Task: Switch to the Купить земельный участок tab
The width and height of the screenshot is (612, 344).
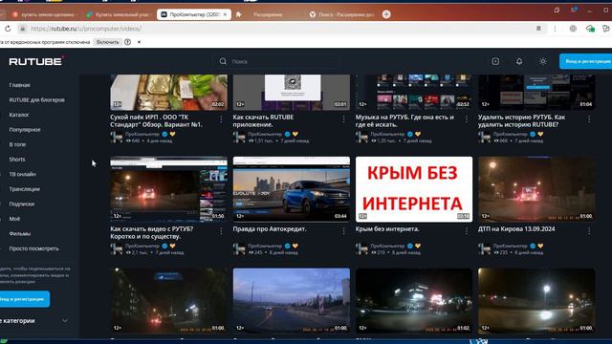Action: point(119,14)
